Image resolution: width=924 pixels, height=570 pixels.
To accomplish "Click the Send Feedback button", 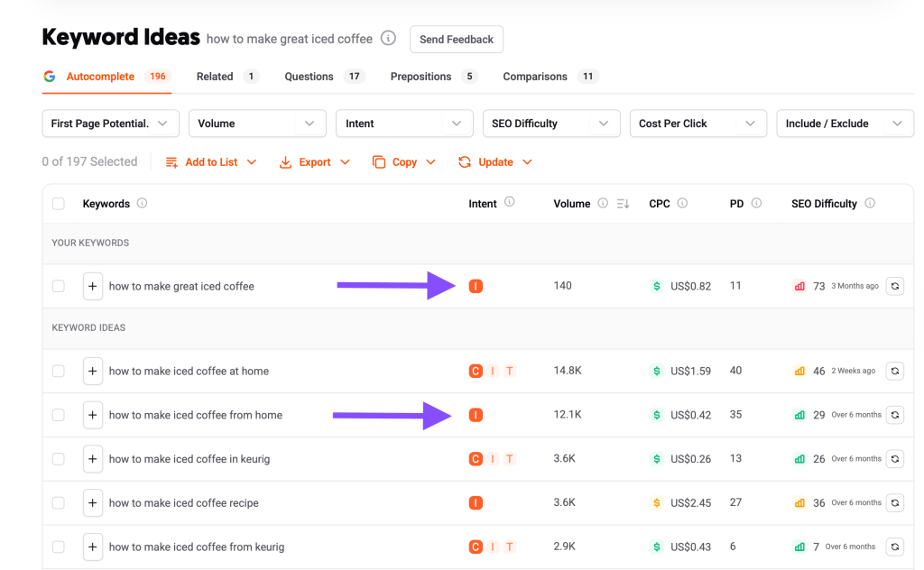I will click(x=456, y=39).
